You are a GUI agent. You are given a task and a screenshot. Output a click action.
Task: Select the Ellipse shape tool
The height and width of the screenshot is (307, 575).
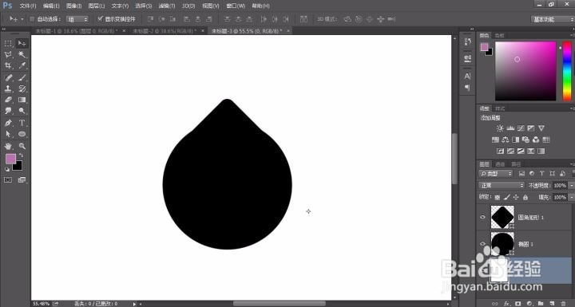pyautogui.click(x=22, y=134)
